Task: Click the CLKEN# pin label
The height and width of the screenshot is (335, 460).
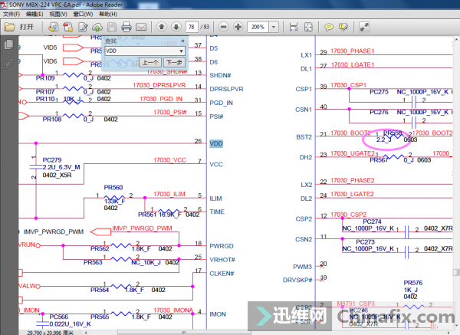Action: pos(222,274)
